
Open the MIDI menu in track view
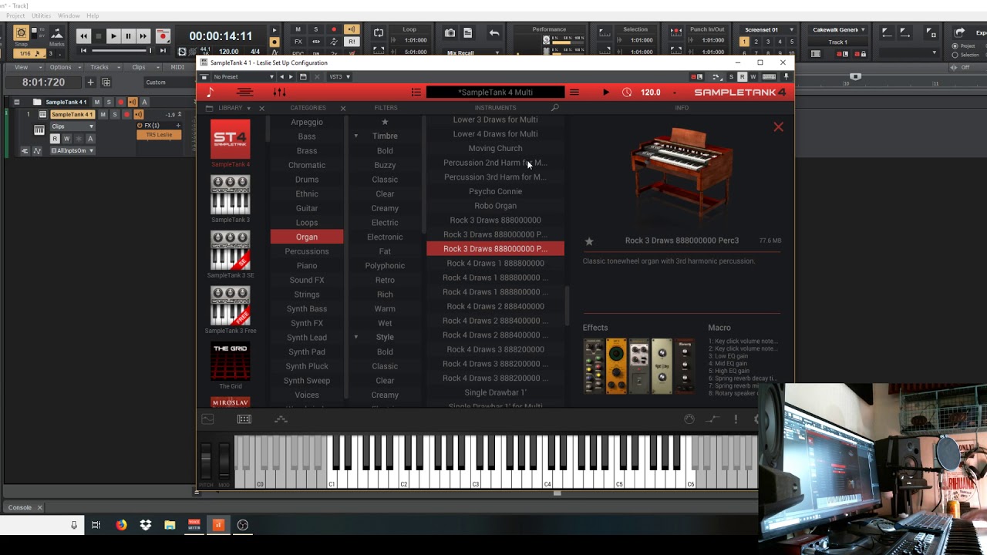[178, 67]
